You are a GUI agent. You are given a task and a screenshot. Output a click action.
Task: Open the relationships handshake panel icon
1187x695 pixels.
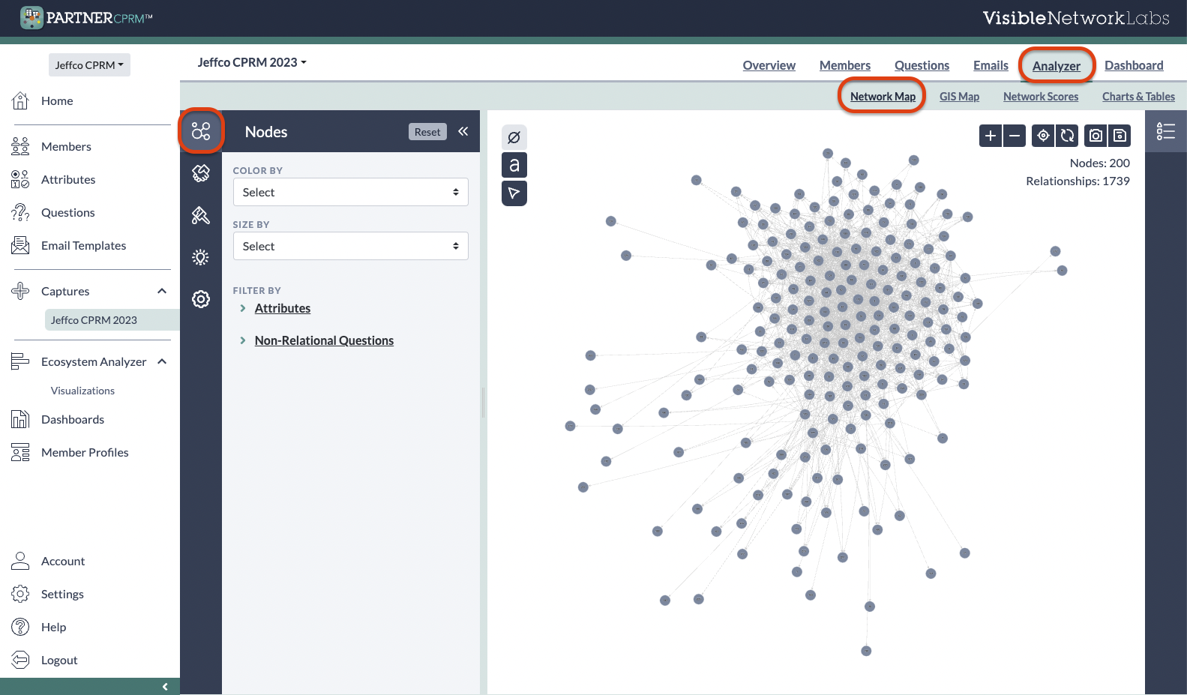tap(201, 173)
